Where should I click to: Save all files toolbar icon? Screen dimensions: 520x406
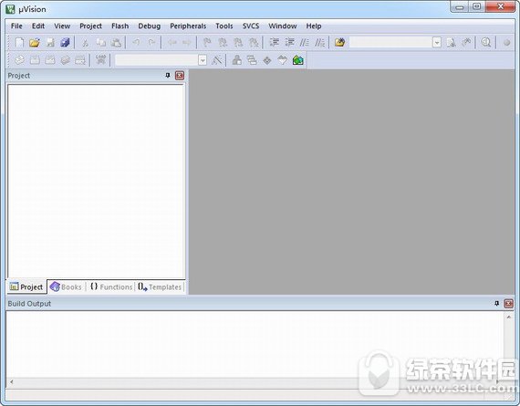pos(66,43)
